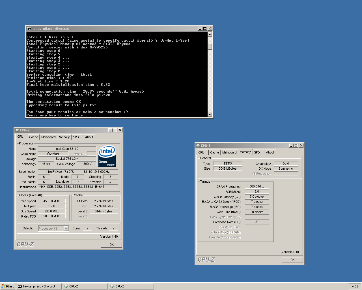Open Cache tab in left CPU-Z window

tap(33, 137)
